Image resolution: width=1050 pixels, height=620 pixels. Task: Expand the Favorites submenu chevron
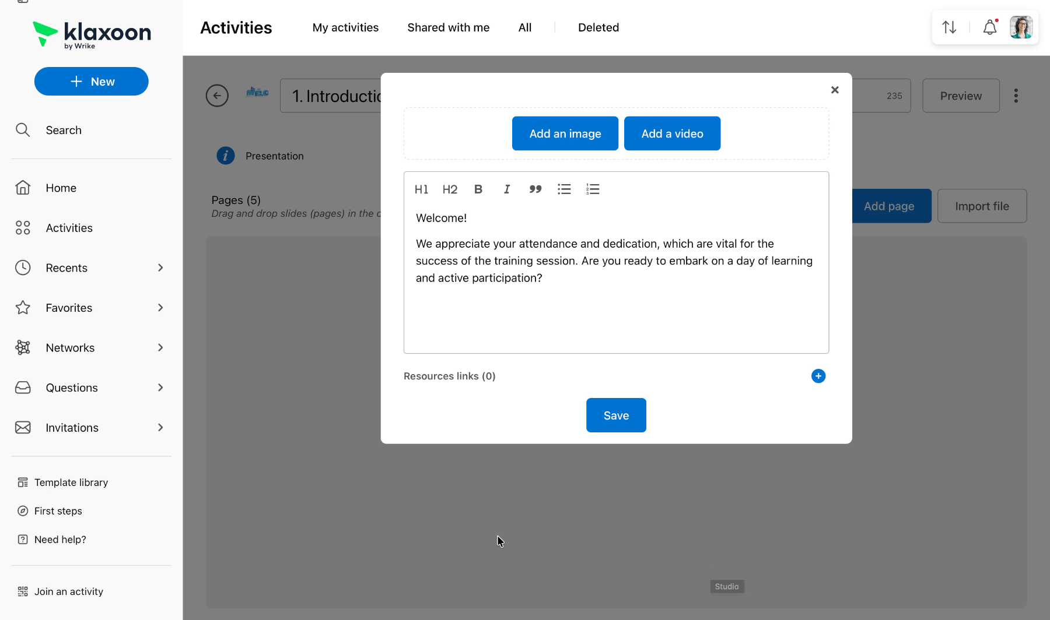[160, 308]
